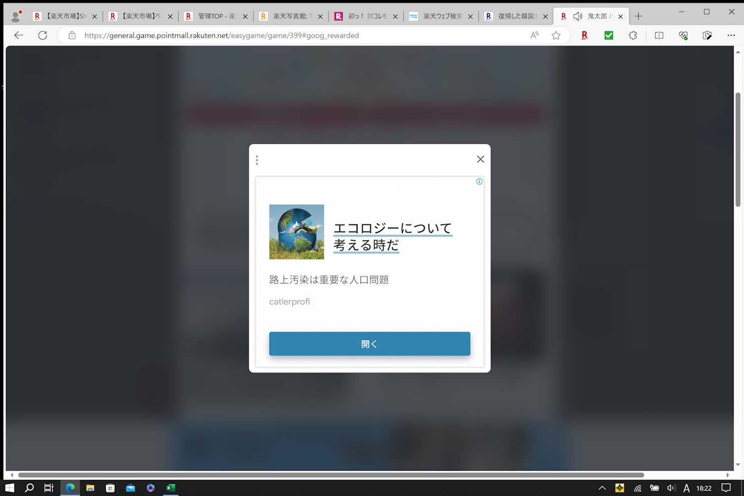Screen dimensions: 744x496
Task: Open the red Rakuten extension icon
Action: point(585,35)
